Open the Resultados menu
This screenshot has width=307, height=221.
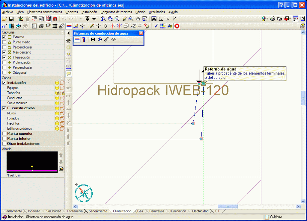pos(157,12)
